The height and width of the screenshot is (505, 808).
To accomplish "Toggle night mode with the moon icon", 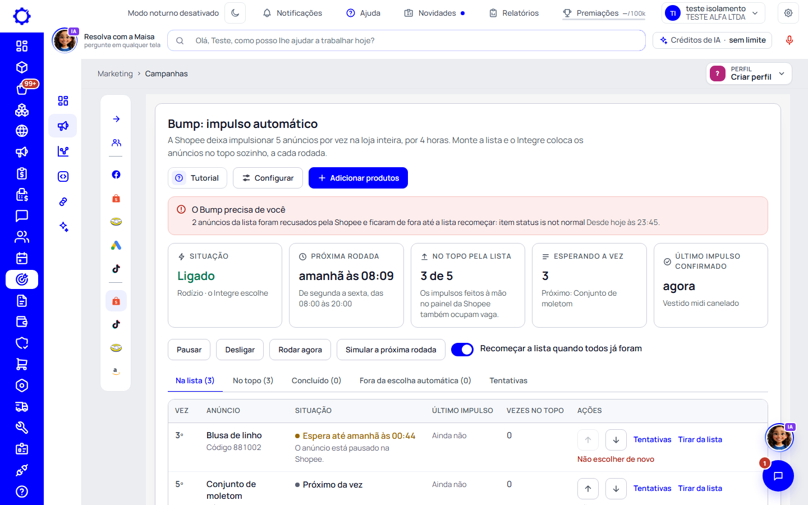I will [235, 13].
